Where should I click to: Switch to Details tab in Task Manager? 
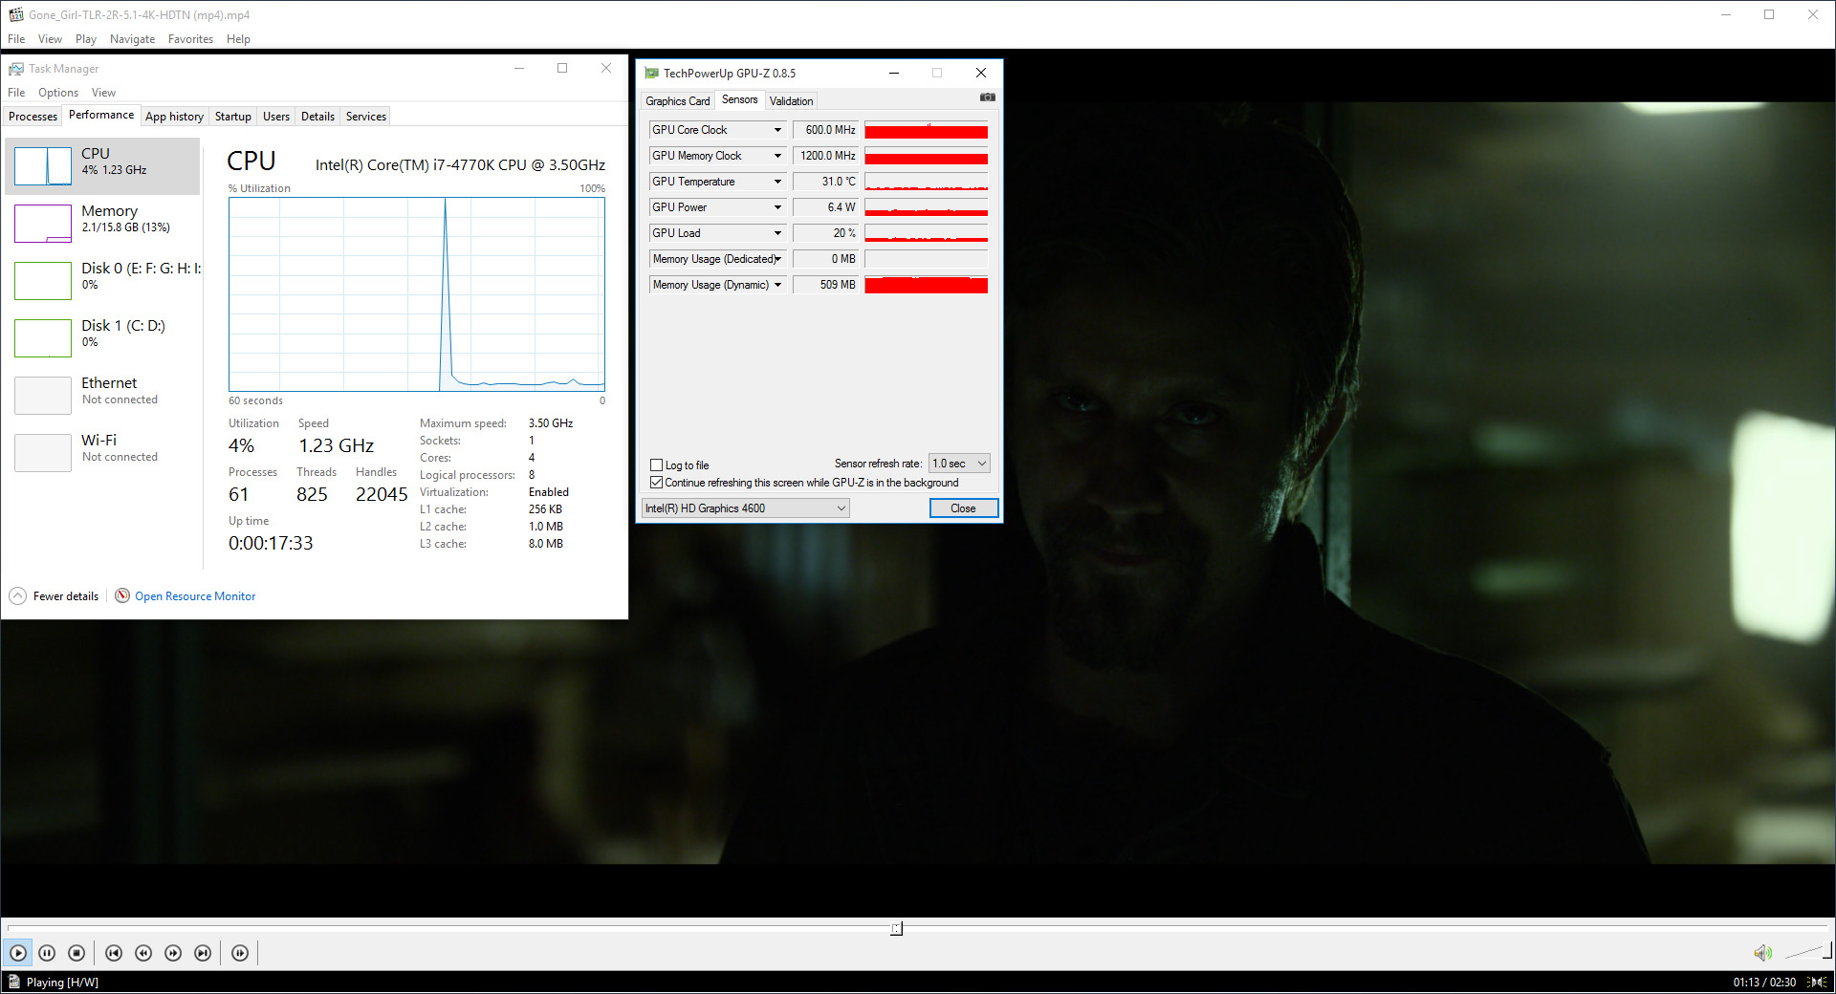(317, 117)
